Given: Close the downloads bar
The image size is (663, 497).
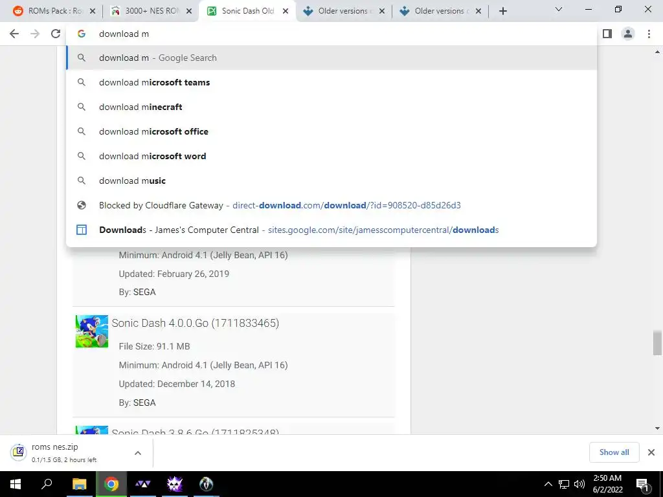Looking at the screenshot, I should click(651, 452).
